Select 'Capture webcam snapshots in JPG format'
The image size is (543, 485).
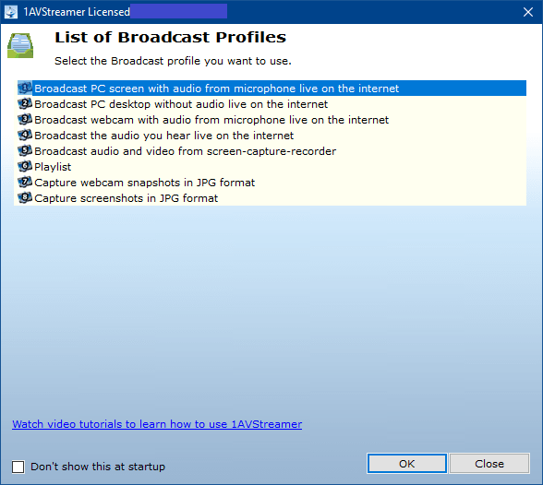click(x=271, y=183)
